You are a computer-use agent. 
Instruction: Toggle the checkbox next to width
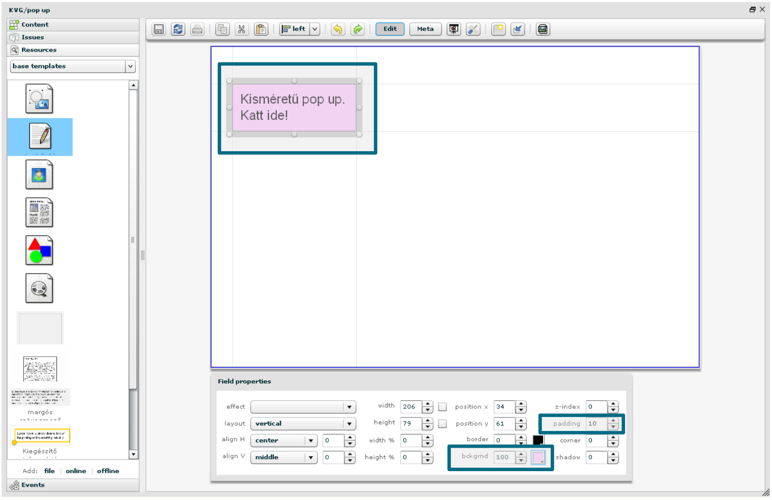443,407
